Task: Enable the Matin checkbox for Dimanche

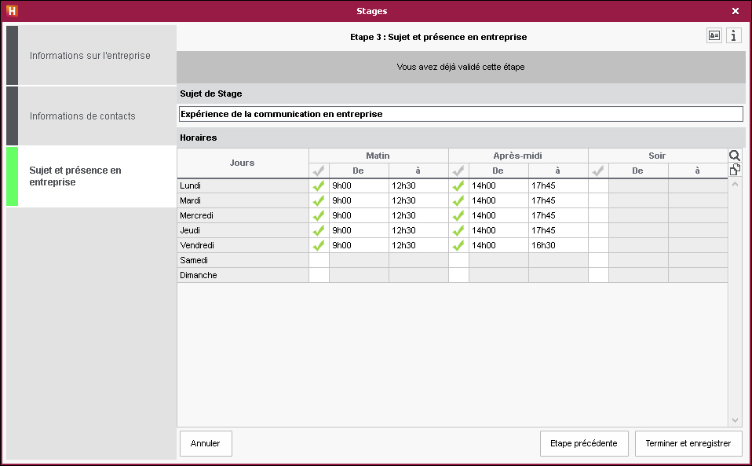Action: click(319, 275)
